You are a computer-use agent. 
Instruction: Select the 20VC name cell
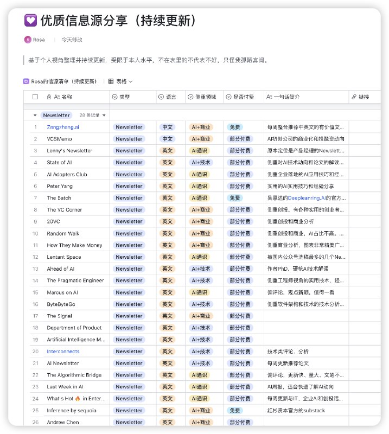[76, 221]
